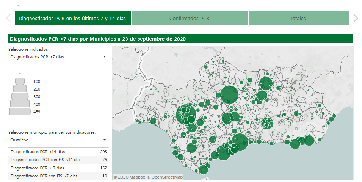Screen dimensions: 362x182
Task: Select the 'Diagnosticados PCR < 7 días' row
Action: point(58,168)
